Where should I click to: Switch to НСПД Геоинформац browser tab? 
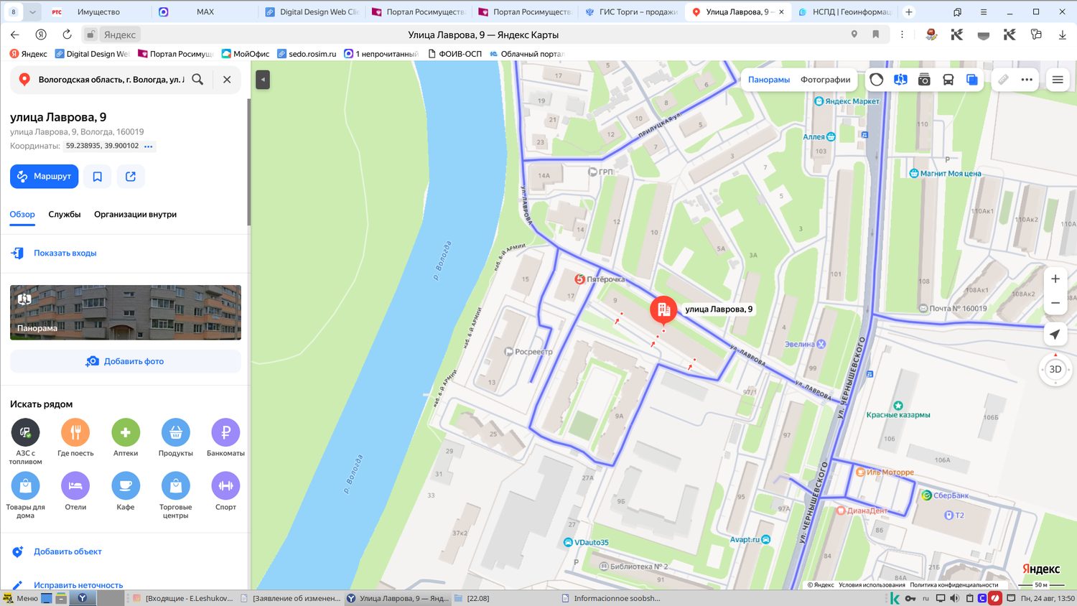(844, 11)
